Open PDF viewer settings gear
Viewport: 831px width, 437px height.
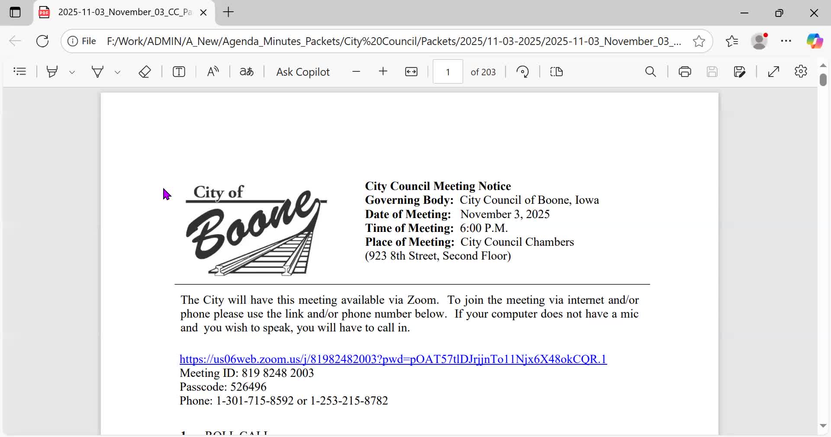pos(801,71)
